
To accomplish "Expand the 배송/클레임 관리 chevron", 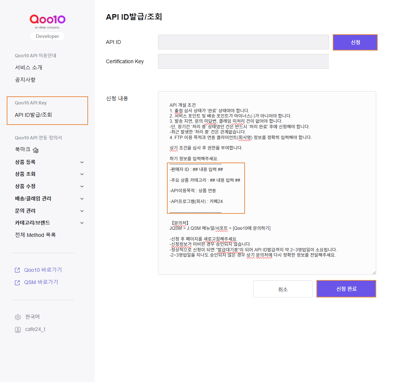I will pos(82,199).
